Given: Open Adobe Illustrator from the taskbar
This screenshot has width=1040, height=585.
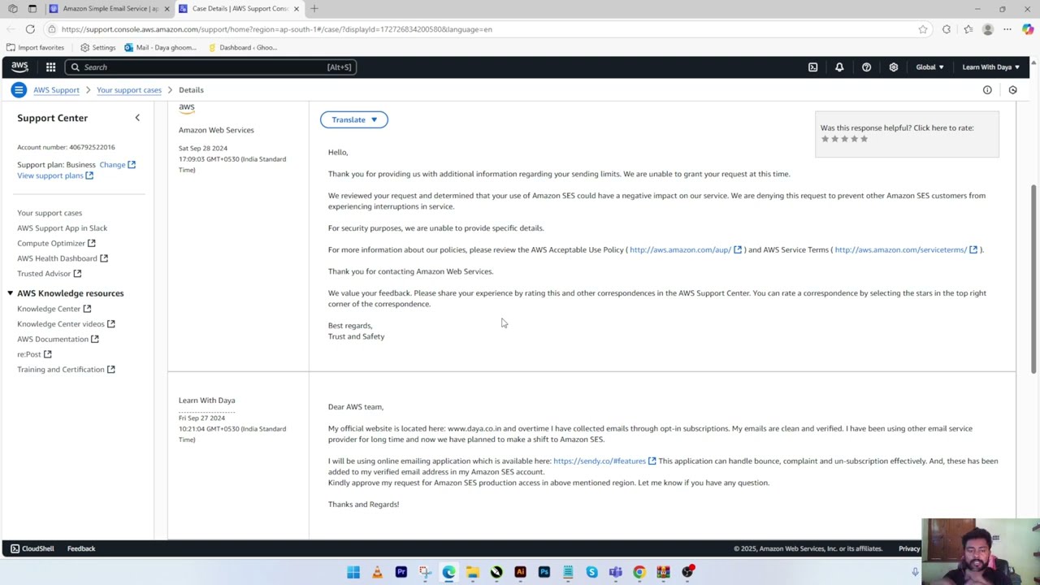Looking at the screenshot, I should coord(520,572).
